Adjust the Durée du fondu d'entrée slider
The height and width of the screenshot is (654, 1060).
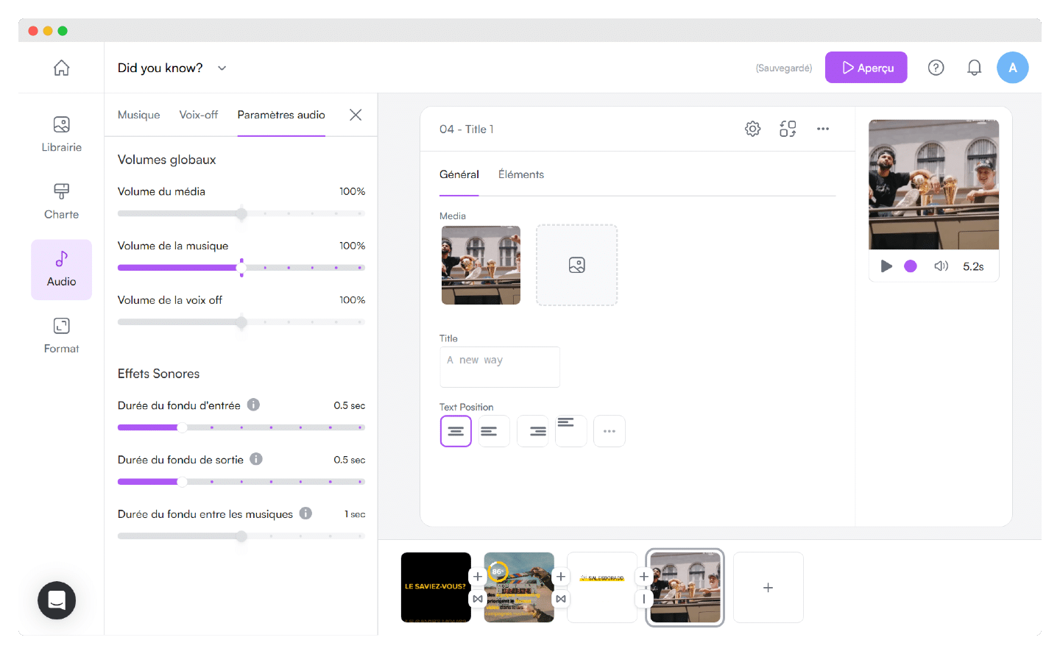[x=241, y=427]
